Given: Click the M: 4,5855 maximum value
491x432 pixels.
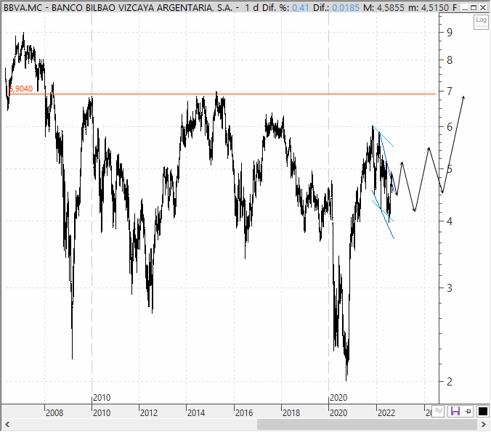Looking at the screenshot, I should point(384,7).
